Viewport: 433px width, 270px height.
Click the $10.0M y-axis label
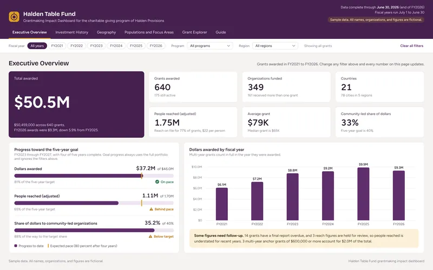point(196,167)
